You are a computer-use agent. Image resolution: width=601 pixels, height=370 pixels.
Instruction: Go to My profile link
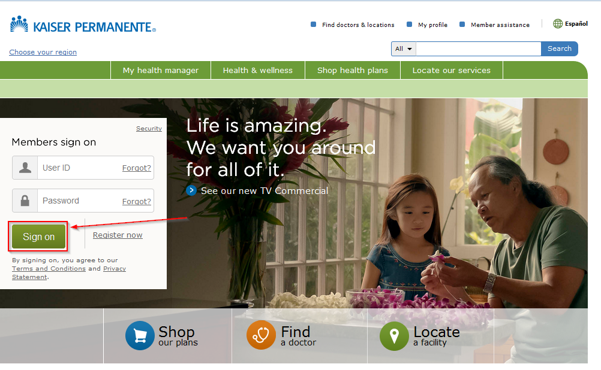[x=432, y=25]
